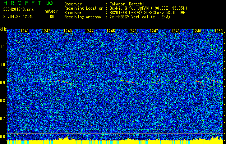Click the Receiving antenna label

(x=83, y=17)
